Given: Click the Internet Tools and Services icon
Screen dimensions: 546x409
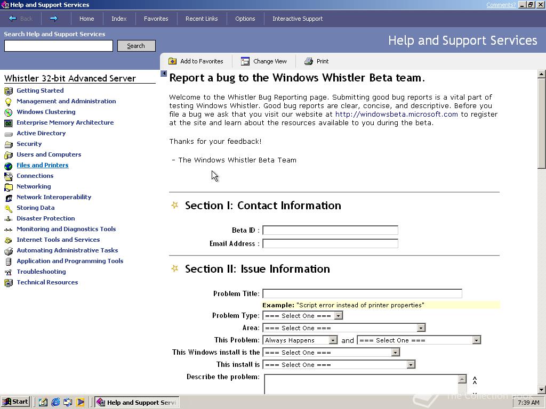Looking at the screenshot, I should 9,240.
